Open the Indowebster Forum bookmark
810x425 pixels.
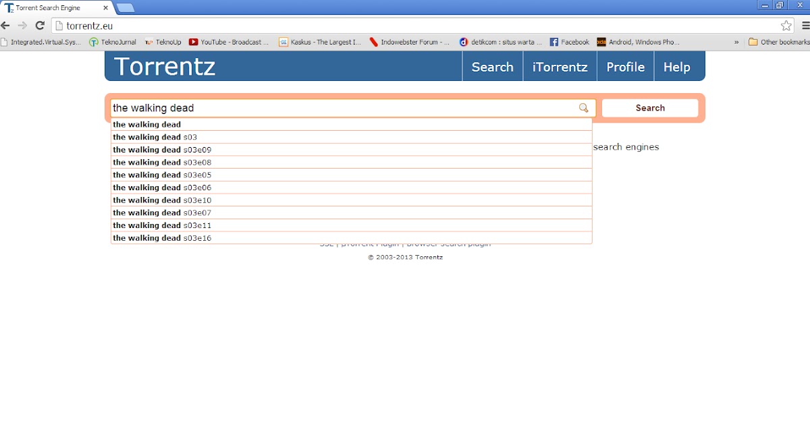pyautogui.click(x=409, y=42)
